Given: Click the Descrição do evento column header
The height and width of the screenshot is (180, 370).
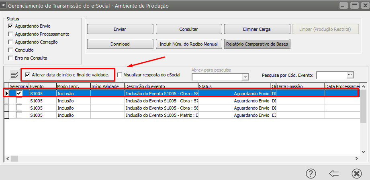Looking at the screenshot, I should pyautogui.click(x=161, y=86).
